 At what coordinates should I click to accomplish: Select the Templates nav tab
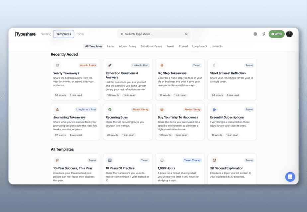[64, 34]
